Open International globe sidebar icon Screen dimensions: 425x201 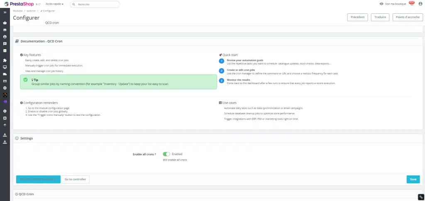(5, 88)
